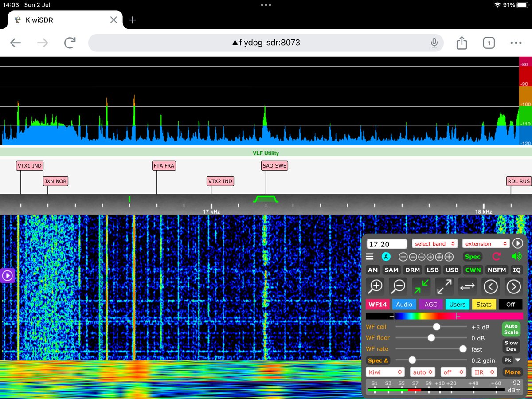Image resolution: width=532 pixels, height=399 pixels.
Task: Select SAM demodulation mode
Action: pyautogui.click(x=391, y=270)
